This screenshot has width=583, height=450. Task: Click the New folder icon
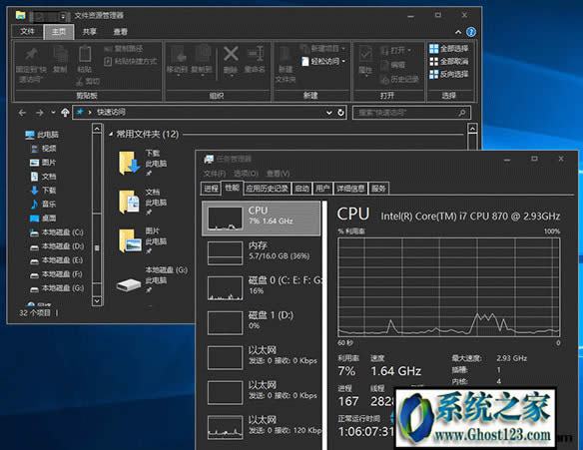click(285, 55)
